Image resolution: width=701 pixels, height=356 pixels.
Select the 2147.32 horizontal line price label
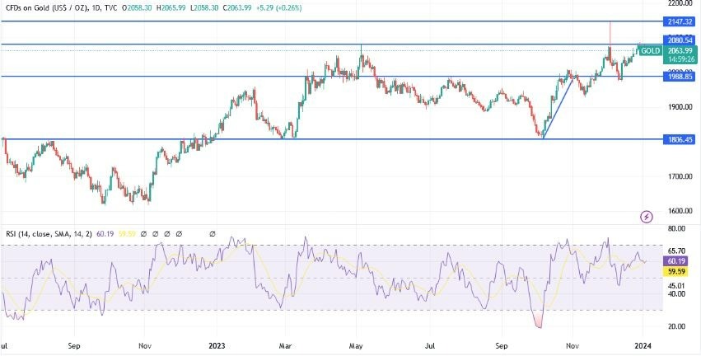click(679, 21)
